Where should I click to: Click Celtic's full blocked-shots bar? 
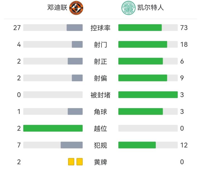pyautogui.click(x=148, y=95)
